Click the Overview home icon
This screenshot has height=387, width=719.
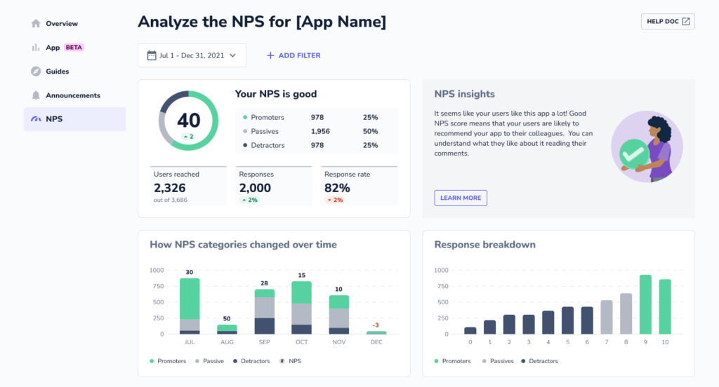click(36, 23)
